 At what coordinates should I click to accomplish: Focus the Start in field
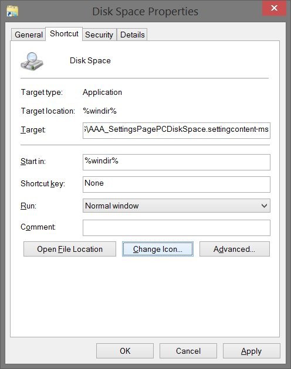pos(177,162)
